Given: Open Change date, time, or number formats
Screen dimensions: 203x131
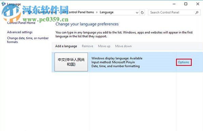Looking at the screenshot, I should click(x=28, y=40).
